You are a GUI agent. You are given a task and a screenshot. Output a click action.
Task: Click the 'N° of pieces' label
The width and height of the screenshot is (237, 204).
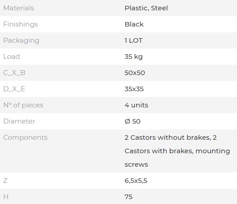(23, 105)
